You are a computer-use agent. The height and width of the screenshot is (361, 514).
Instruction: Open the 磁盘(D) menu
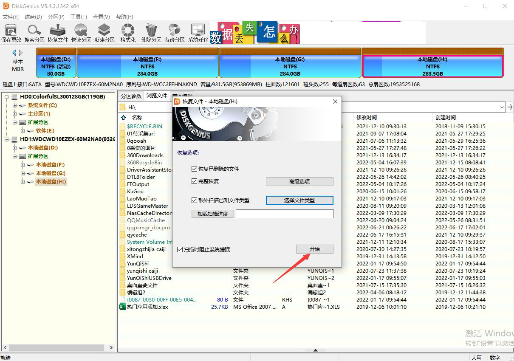[x=33, y=17]
